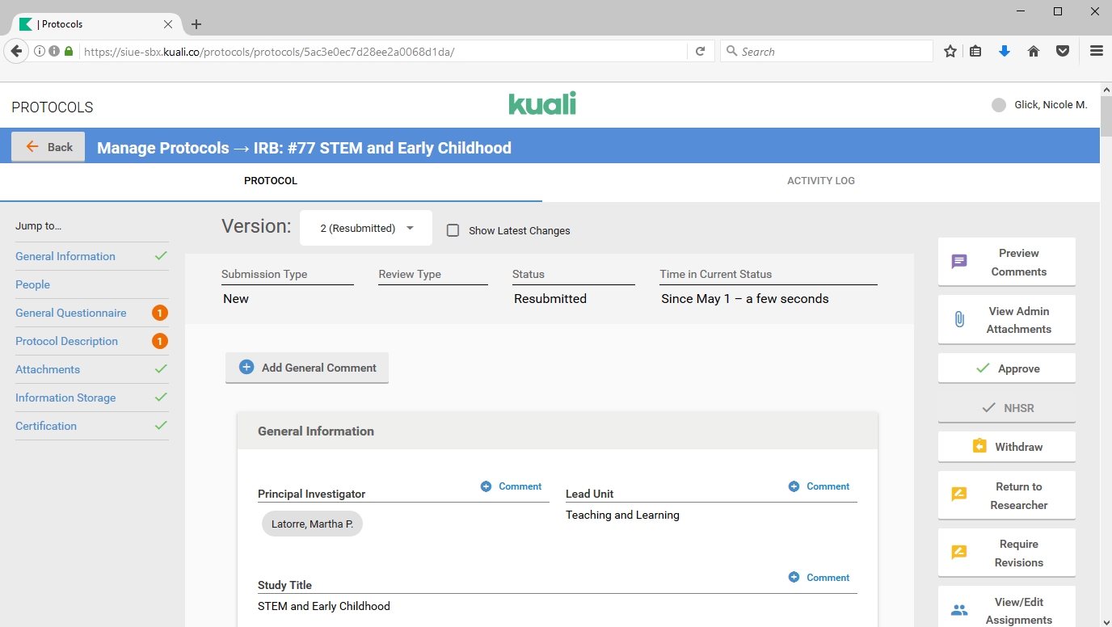The image size is (1112, 627).
Task: Click the Withdraw folder icon
Action: [x=979, y=446]
